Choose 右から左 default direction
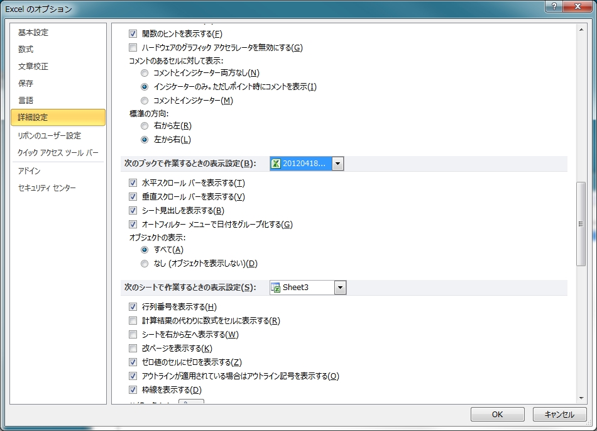The image size is (597, 431). point(145,126)
